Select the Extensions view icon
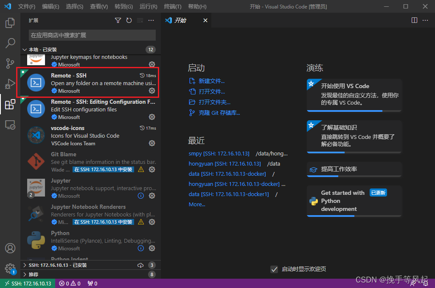This screenshot has width=435, height=288. point(10,104)
